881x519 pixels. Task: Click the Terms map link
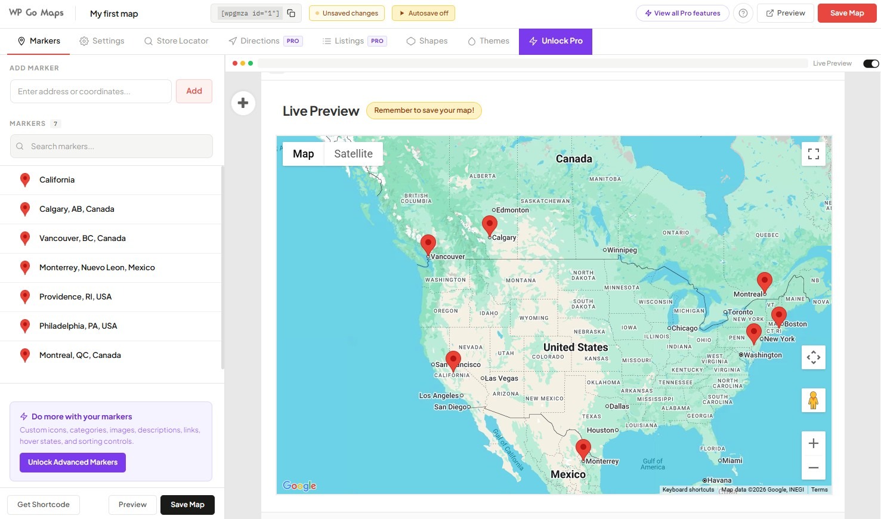pos(819,490)
